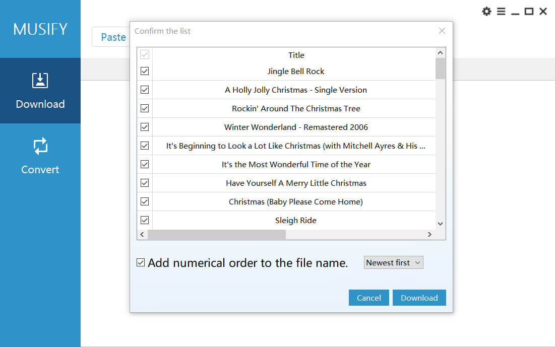
Task: Click the scroll right arrow in list
Action: coord(429,235)
